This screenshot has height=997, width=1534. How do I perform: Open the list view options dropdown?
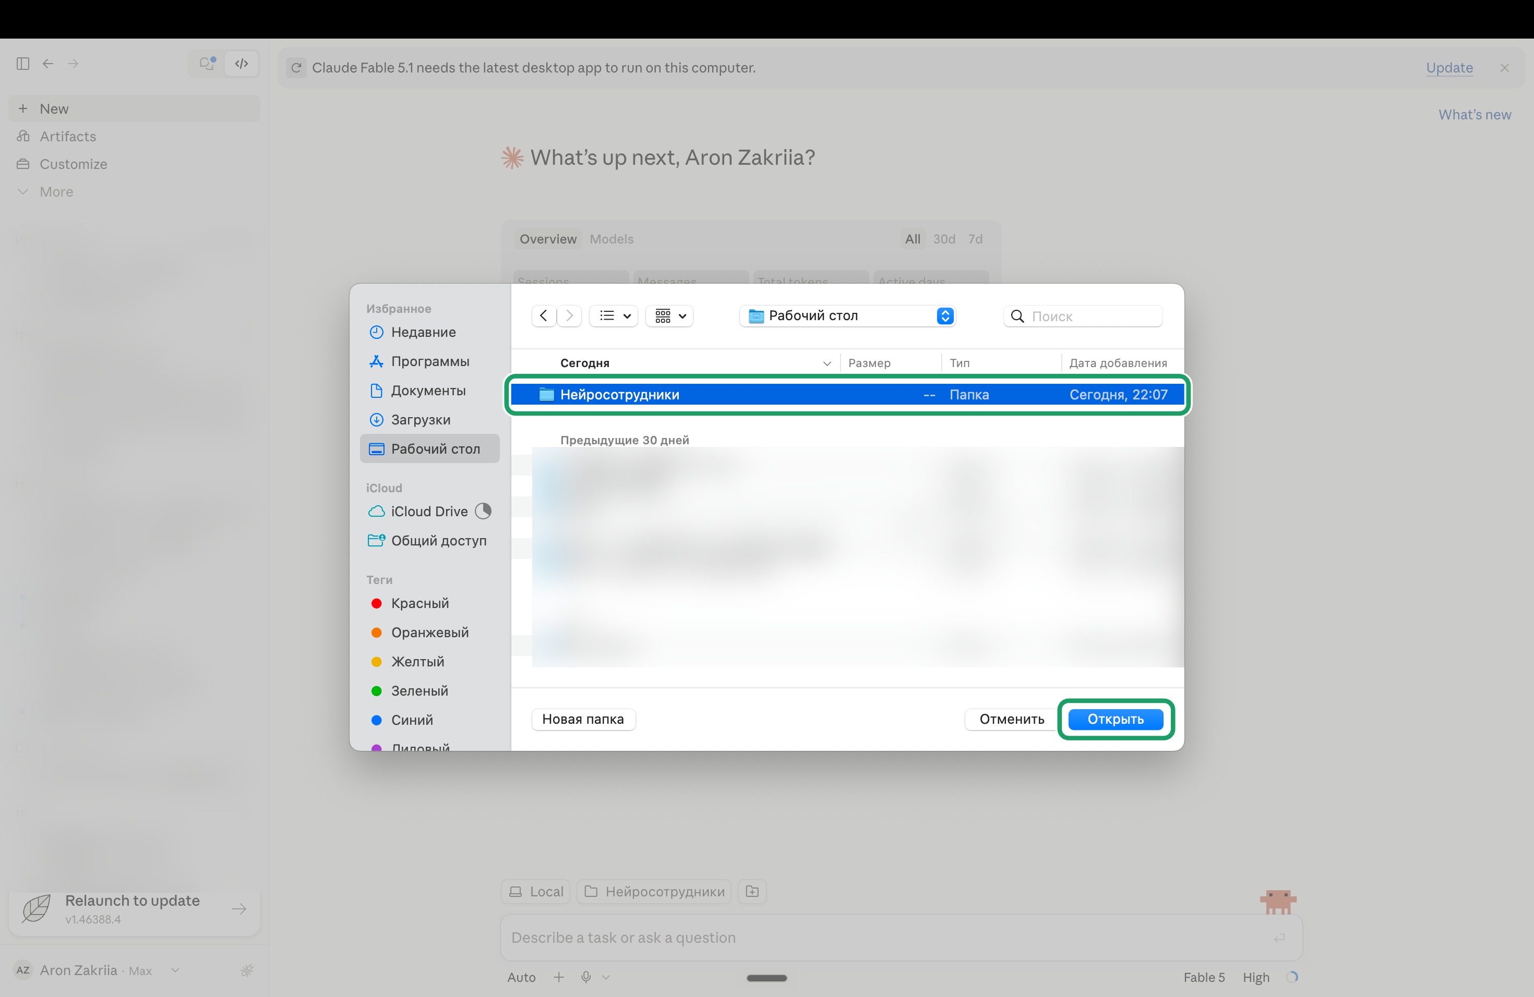pos(614,315)
